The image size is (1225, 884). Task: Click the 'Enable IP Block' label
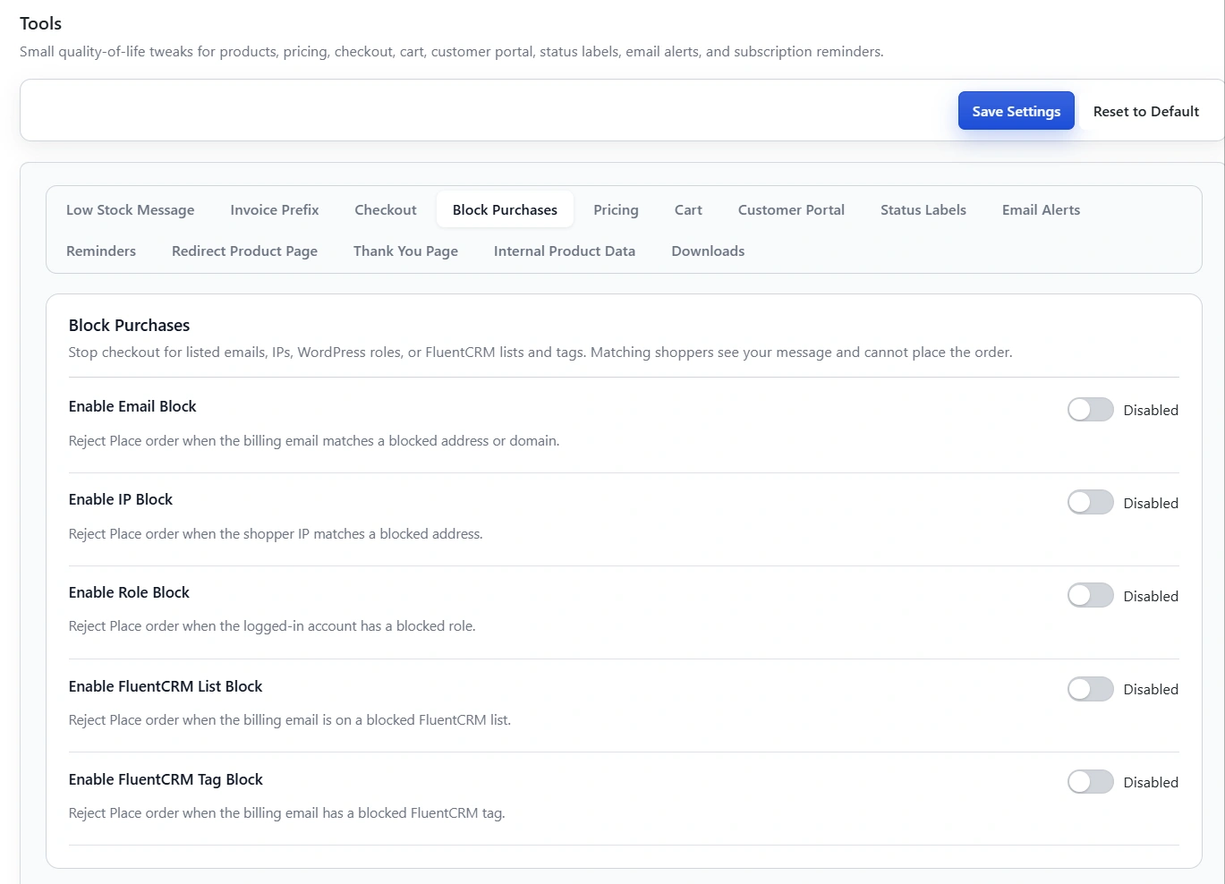[x=121, y=499]
